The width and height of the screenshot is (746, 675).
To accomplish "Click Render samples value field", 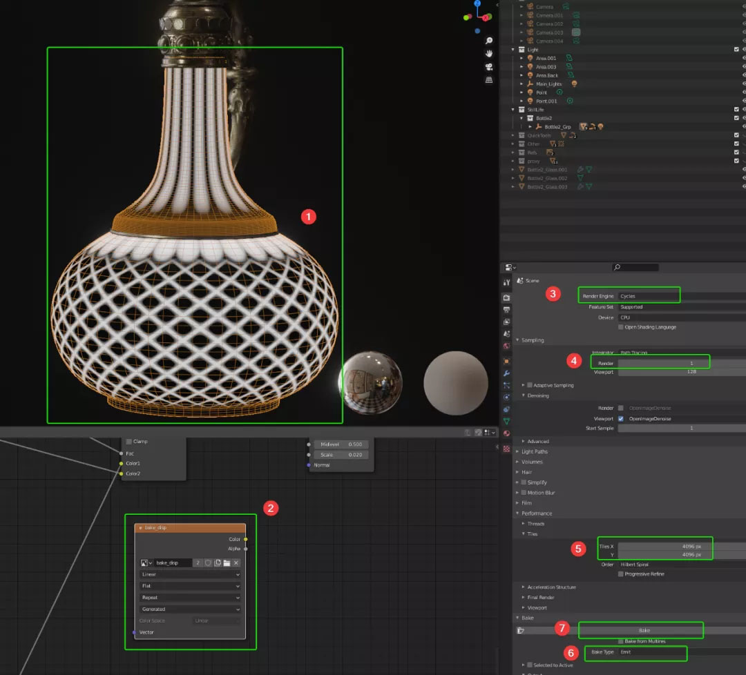I will (x=682, y=363).
